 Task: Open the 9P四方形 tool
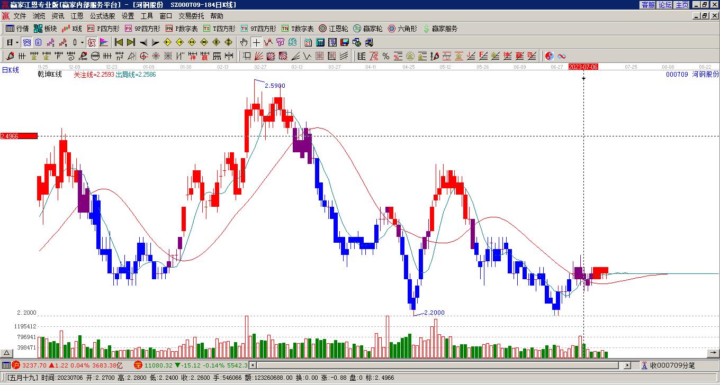(x=142, y=29)
